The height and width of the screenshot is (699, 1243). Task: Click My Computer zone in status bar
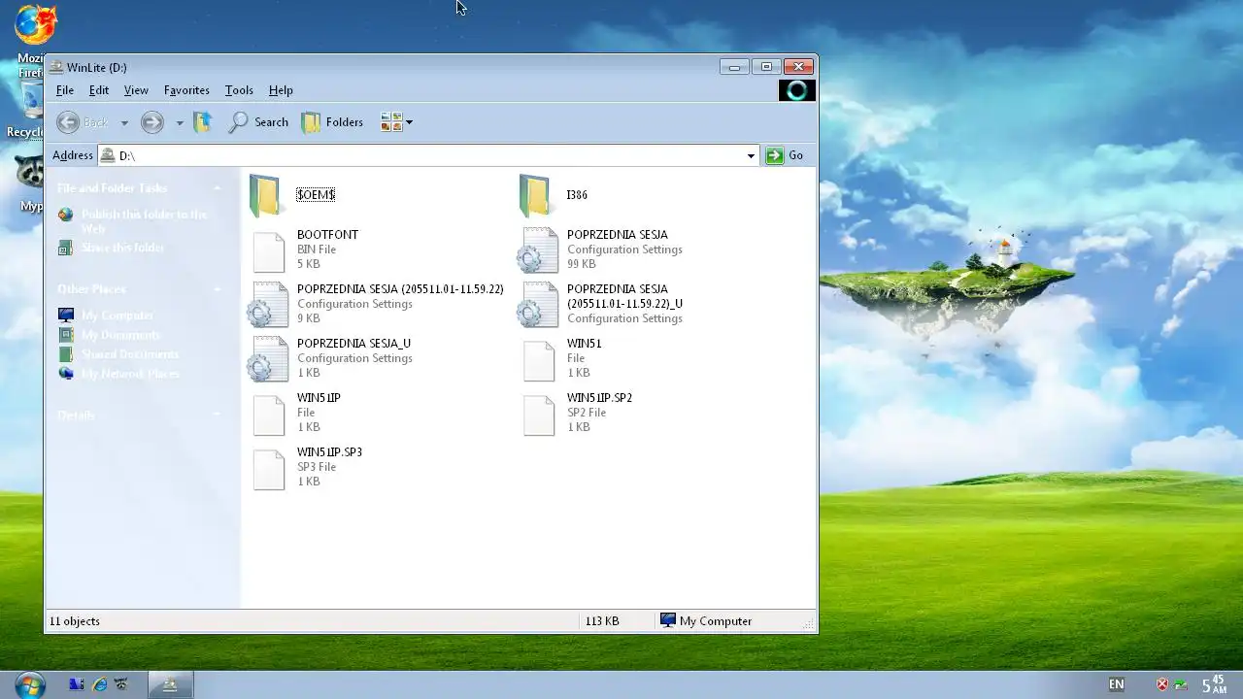[706, 621]
